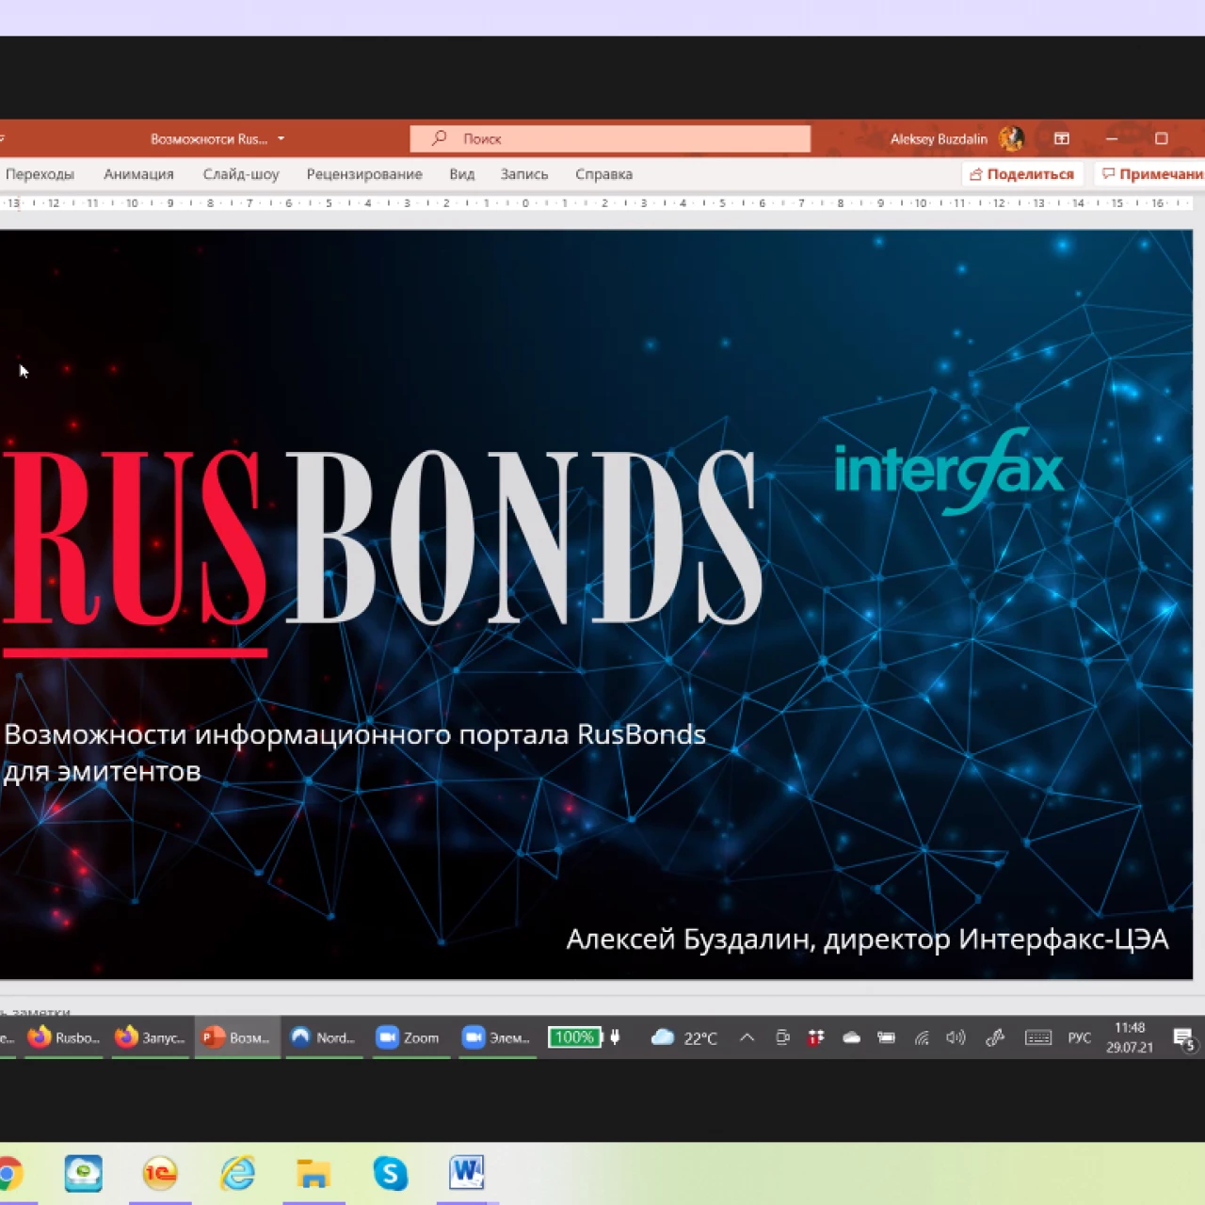Click the Поделиться share button

1022,174
